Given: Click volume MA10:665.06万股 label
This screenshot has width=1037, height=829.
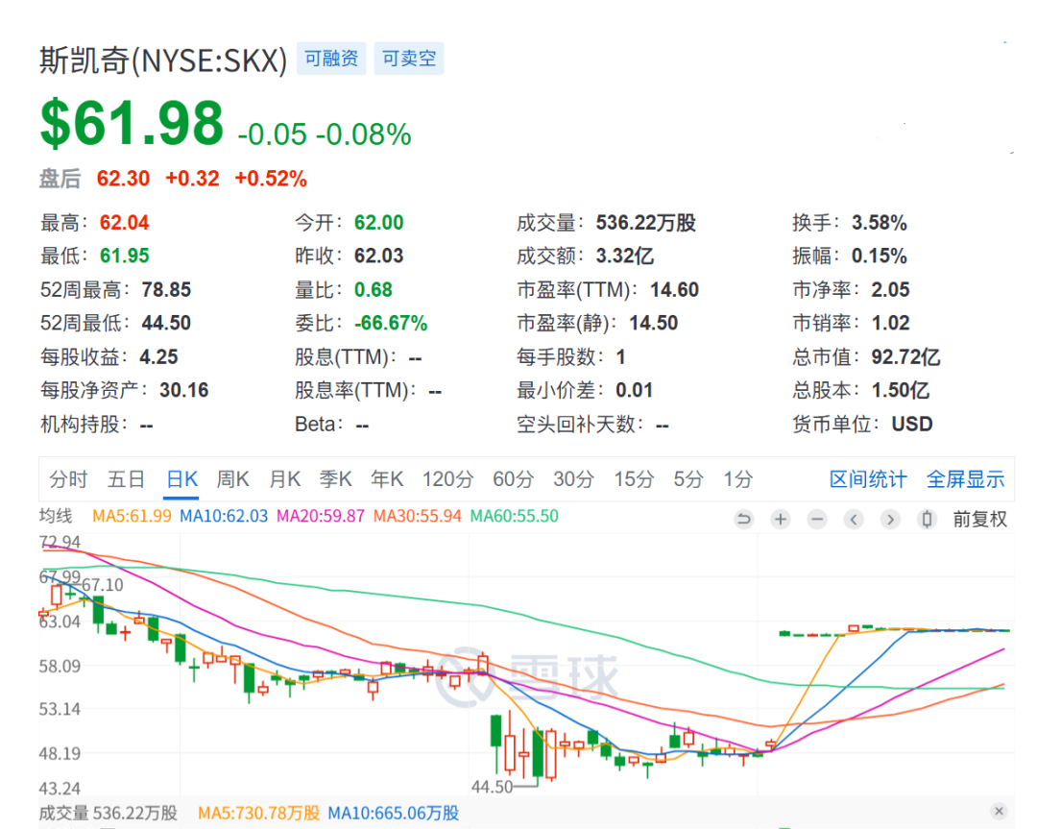Looking at the screenshot, I should (394, 813).
